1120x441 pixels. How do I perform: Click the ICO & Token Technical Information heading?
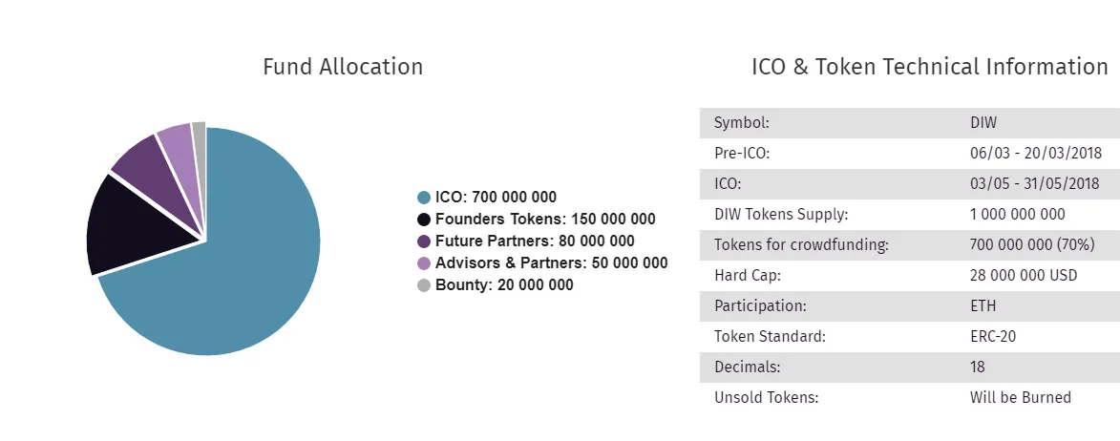pyautogui.click(x=930, y=67)
